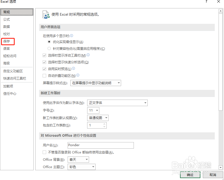The height and width of the screenshot is (180, 224).
Task: Open the default view 普通视图 dropdown
Action: point(98,118)
